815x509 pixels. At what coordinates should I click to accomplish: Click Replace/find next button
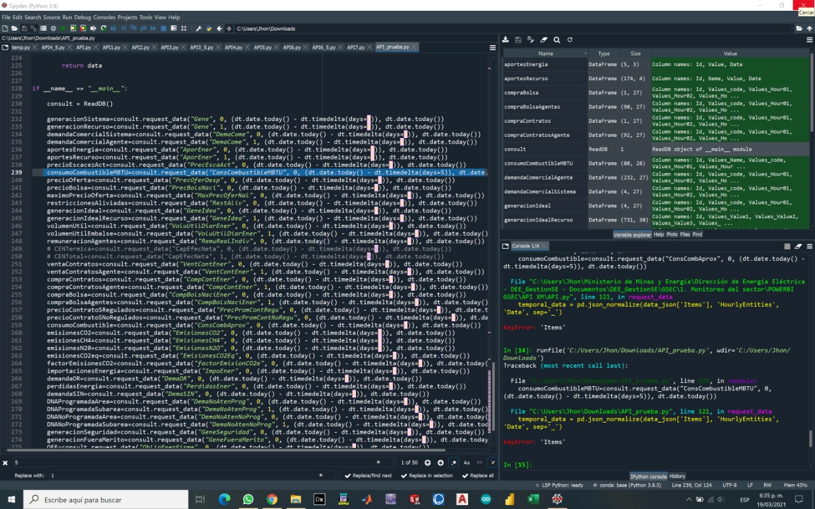coord(368,475)
